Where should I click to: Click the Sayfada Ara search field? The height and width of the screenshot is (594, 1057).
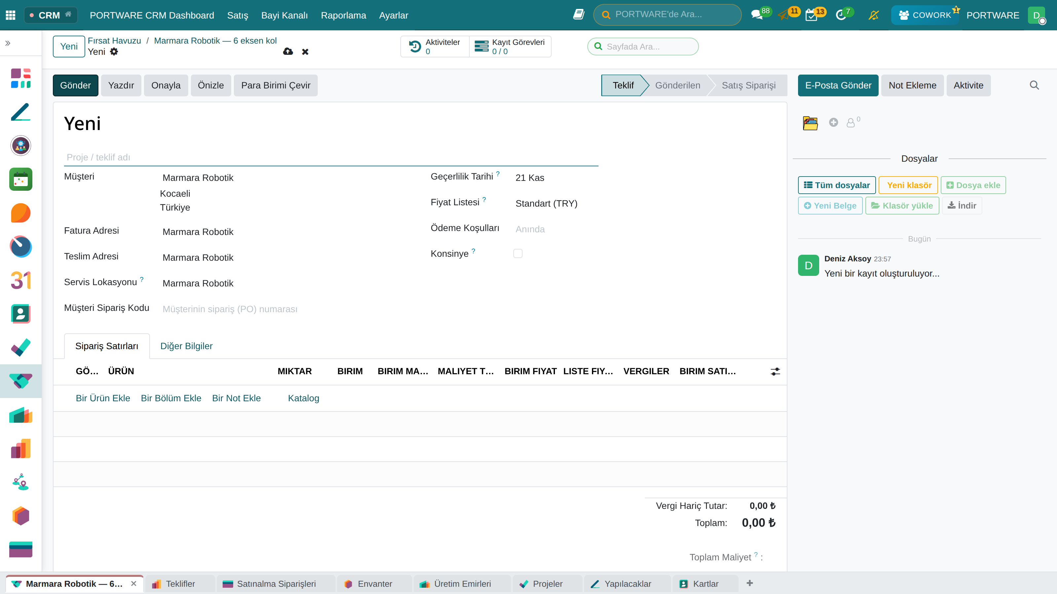tap(643, 46)
